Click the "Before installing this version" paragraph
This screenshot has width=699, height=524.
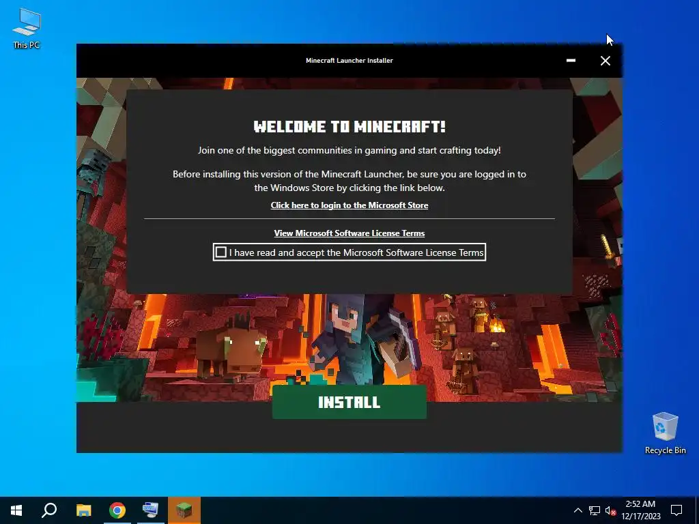tap(349, 181)
